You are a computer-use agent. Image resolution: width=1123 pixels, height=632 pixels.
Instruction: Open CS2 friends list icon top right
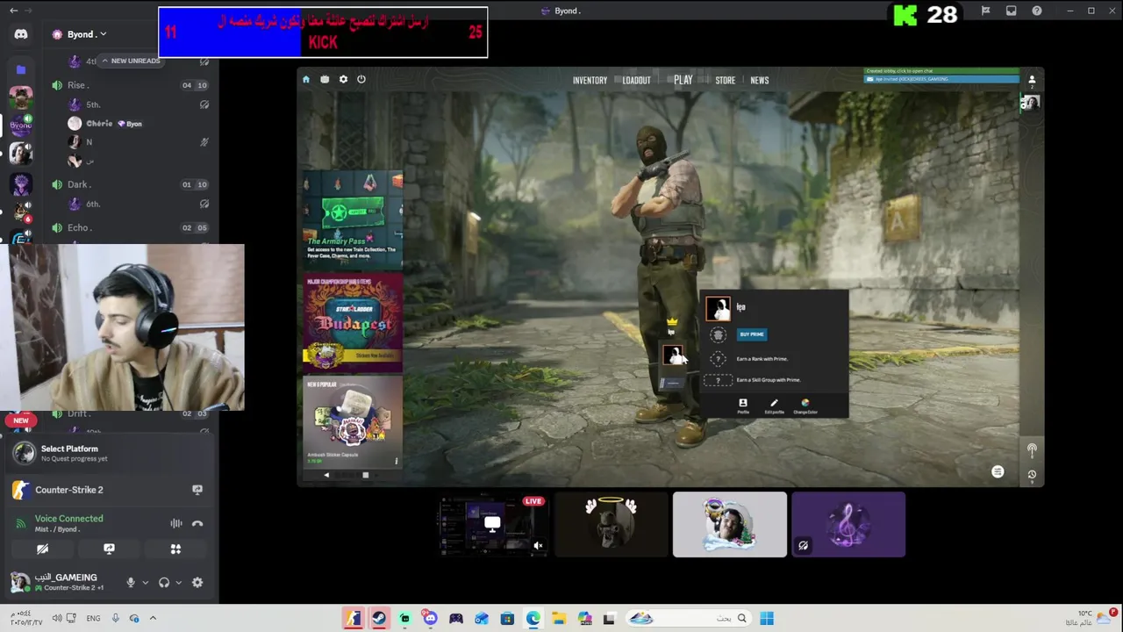[1032, 81]
